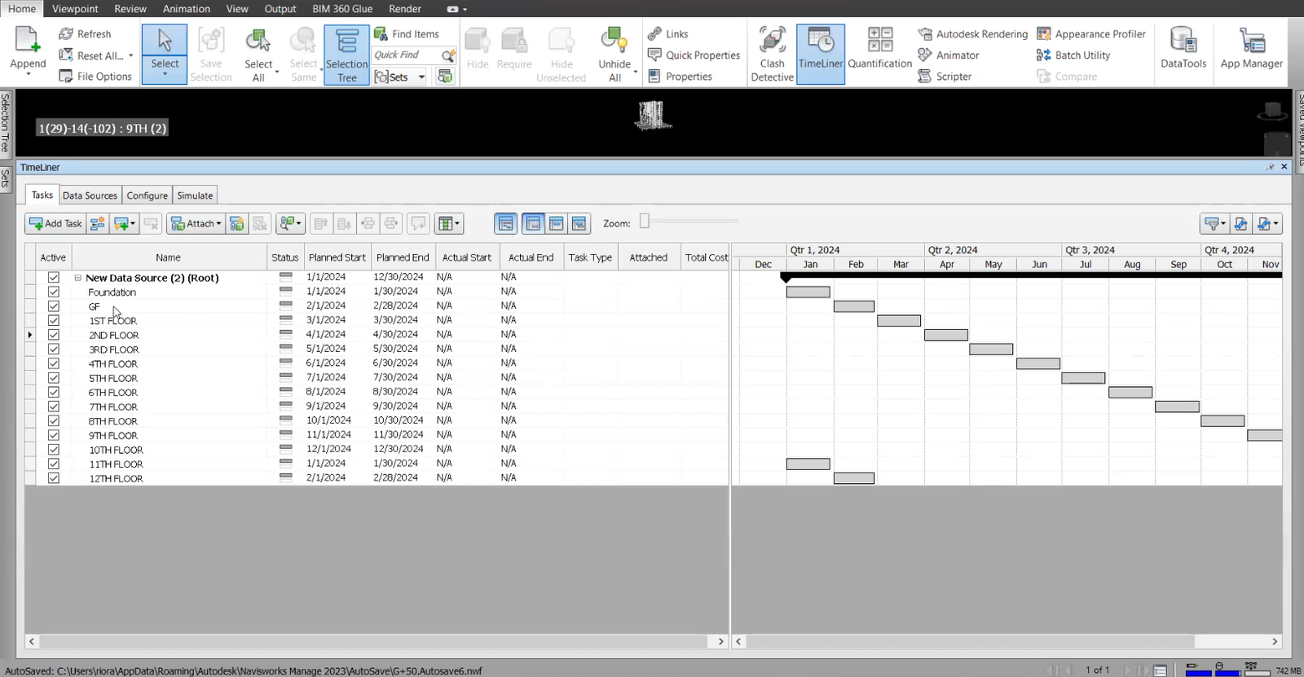
Task: Open the Scripter tool
Action: tap(944, 77)
